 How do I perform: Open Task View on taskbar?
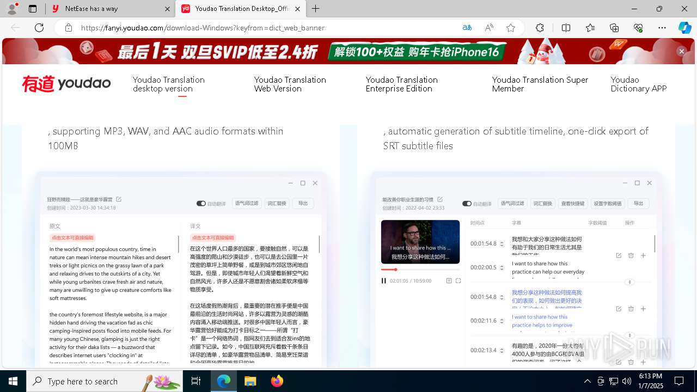196,381
